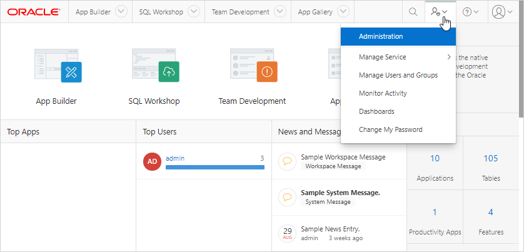
Task: Expand the Team Development dropdown arrow
Action: pos(280,12)
